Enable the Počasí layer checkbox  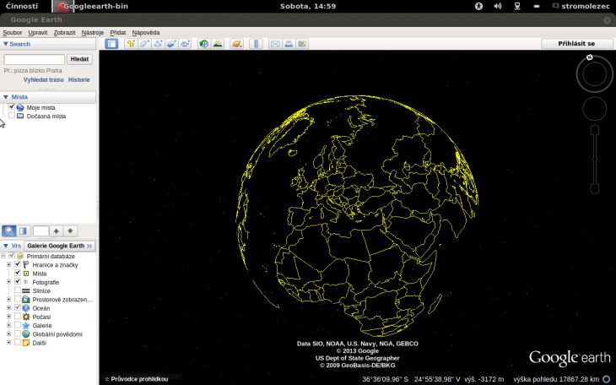(17, 316)
